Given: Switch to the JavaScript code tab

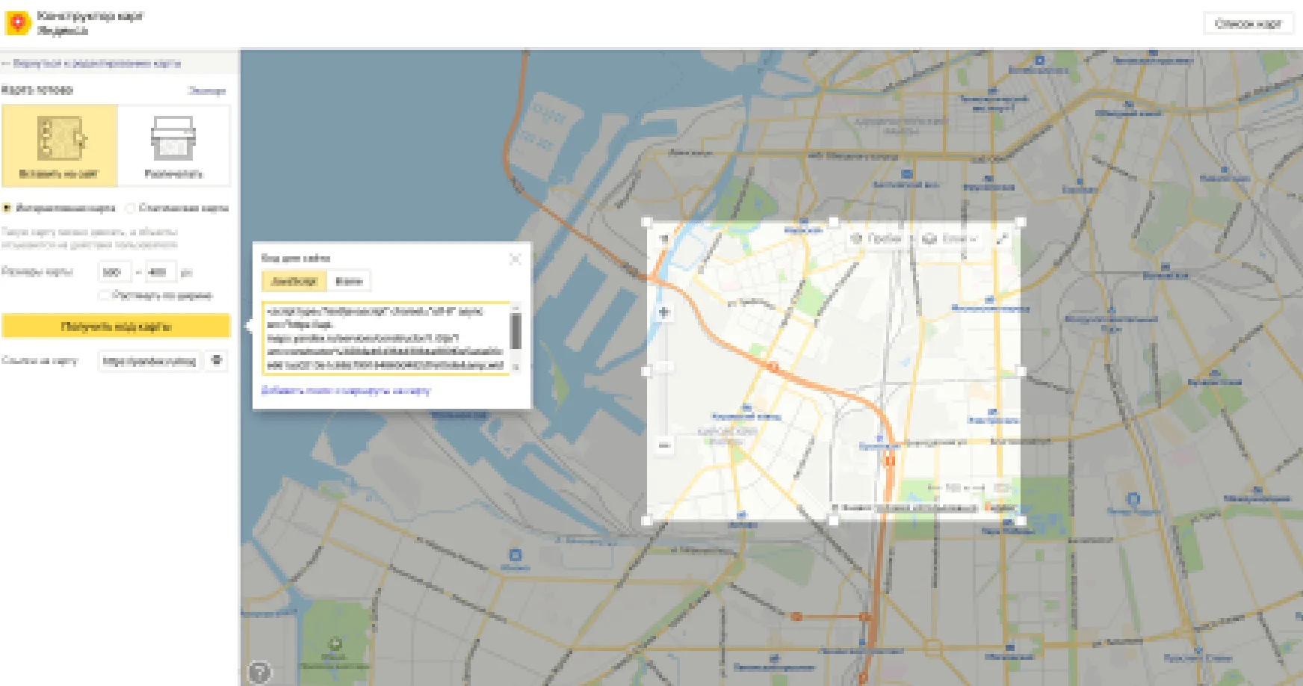Looking at the screenshot, I should pos(294,281).
